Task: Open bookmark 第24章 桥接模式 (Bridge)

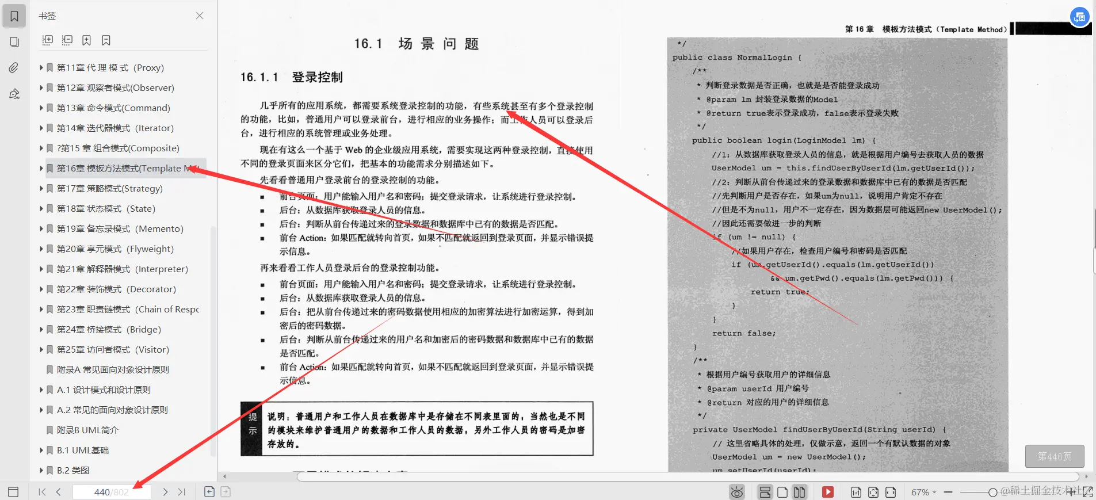Action: (x=109, y=329)
